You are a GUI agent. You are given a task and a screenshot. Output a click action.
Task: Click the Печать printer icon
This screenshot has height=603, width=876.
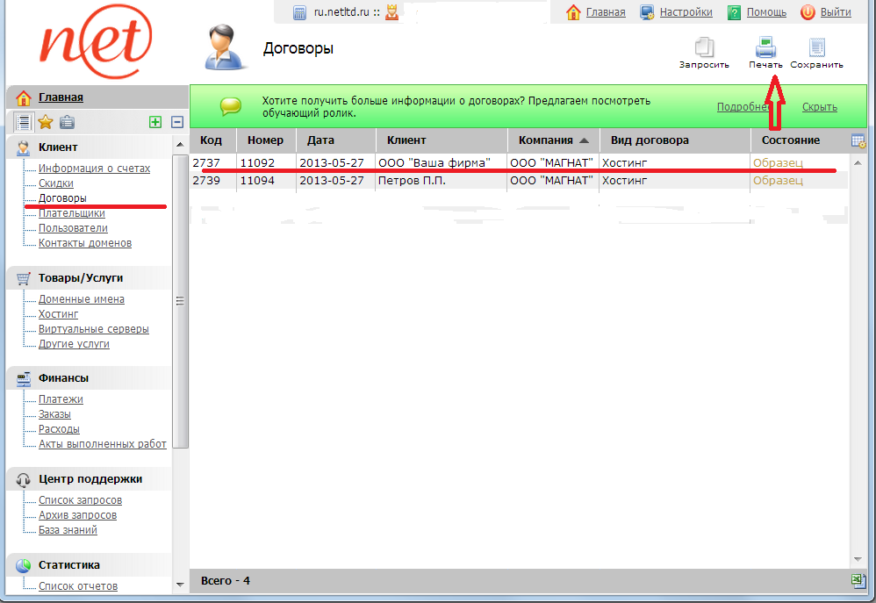pyautogui.click(x=765, y=47)
